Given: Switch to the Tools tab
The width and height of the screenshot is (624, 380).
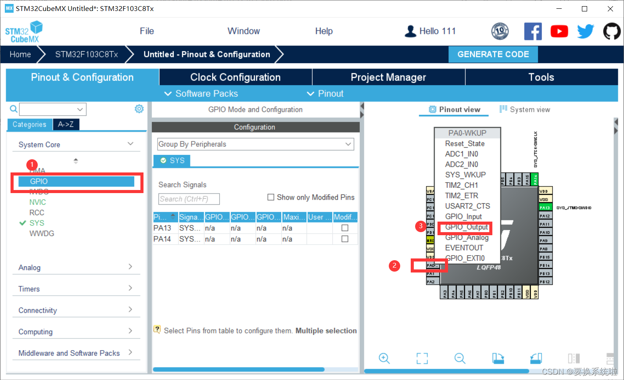Looking at the screenshot, I should (542, 77).
